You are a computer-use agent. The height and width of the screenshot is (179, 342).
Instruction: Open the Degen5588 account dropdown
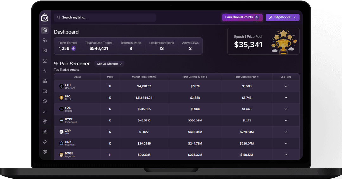tap(282, 17)
